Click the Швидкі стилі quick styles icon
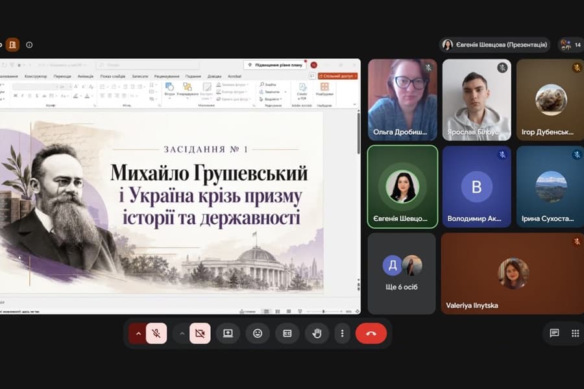584x389 pixels. 207,91
